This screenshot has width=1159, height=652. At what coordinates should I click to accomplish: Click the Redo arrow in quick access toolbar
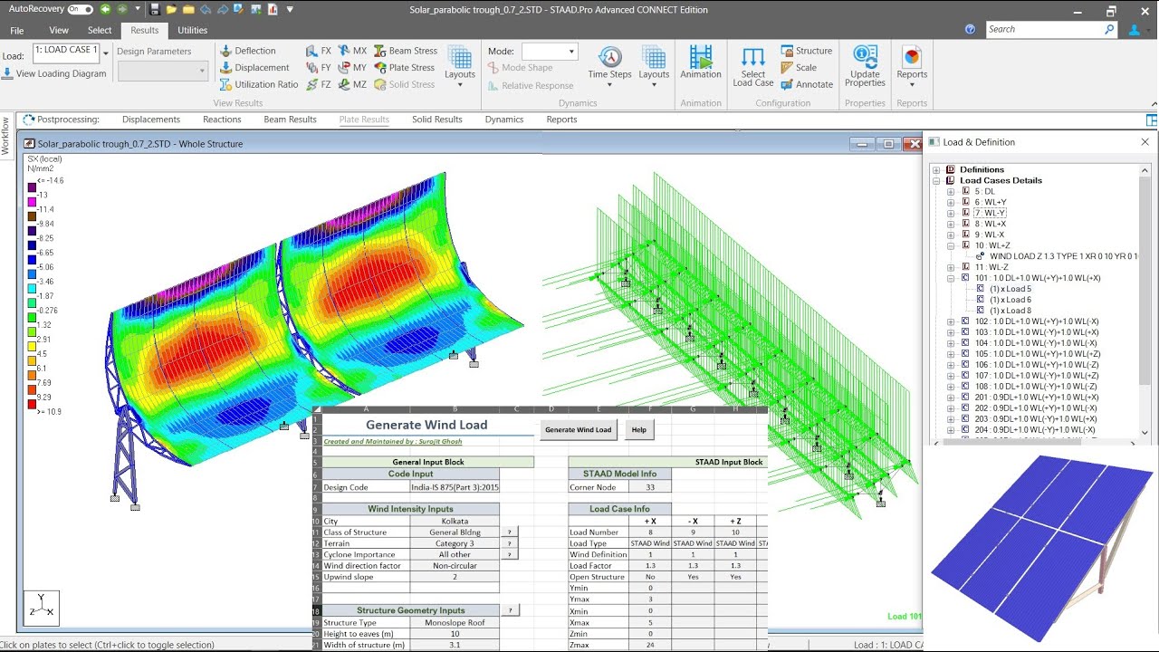click(222, 9)
